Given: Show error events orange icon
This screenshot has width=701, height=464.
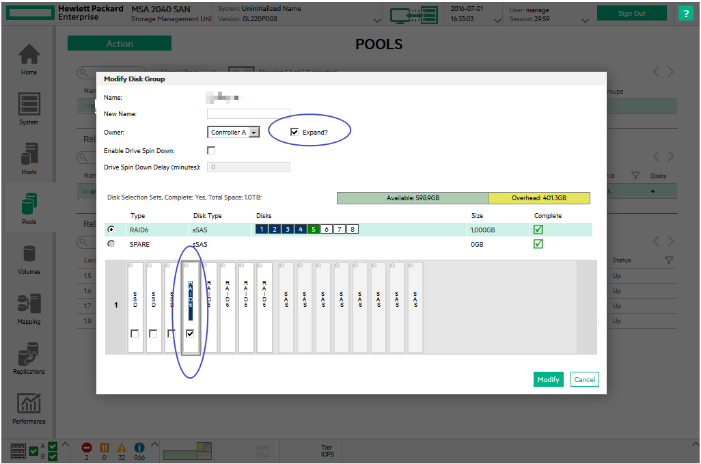Looking at the screenshot, I should (104, 448).
